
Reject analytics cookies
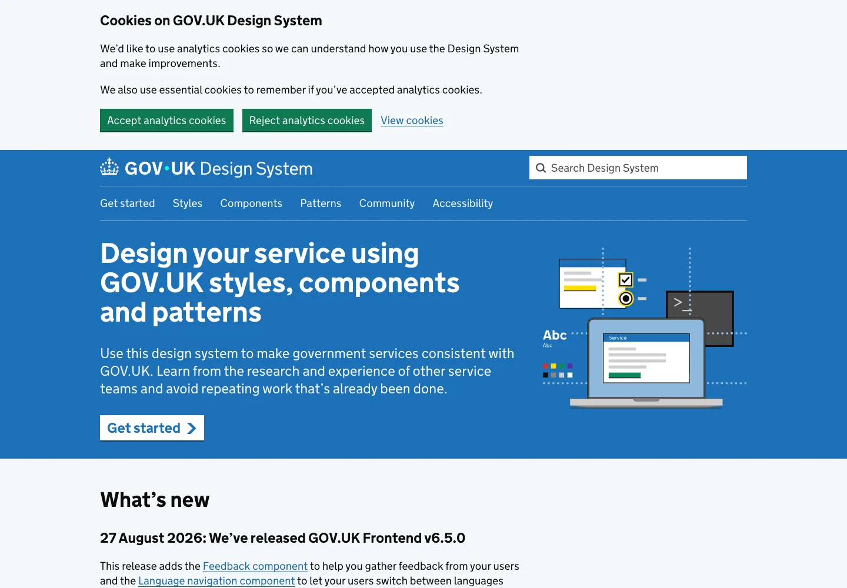[x=307, y=120]
